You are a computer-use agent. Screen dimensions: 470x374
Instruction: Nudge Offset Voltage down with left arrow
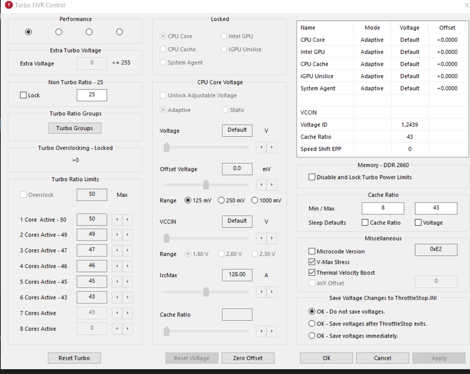pyautogui.click(x=262, y=184)
